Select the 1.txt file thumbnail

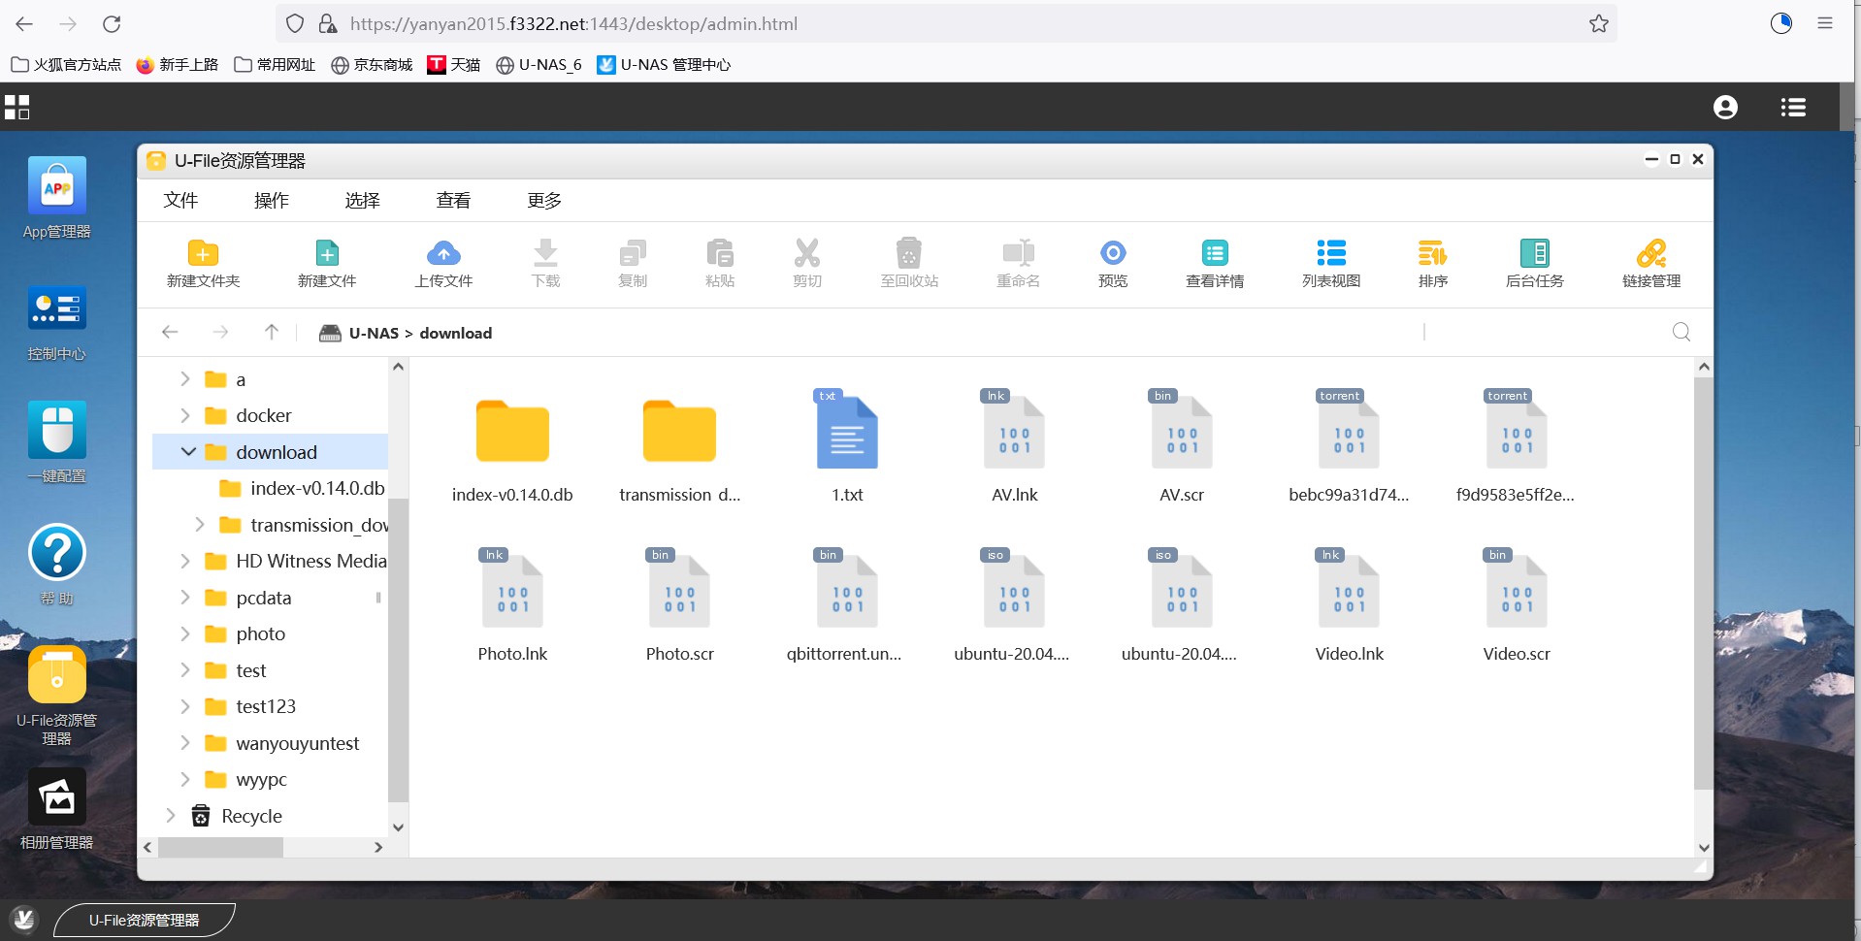coord(847,434)
